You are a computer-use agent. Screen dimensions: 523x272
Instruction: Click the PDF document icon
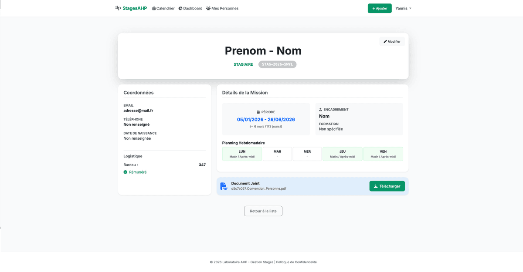[x=224, y=186]
